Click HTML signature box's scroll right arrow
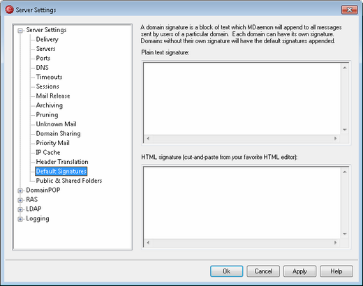 pyautogui.click(x=335, y=243)
